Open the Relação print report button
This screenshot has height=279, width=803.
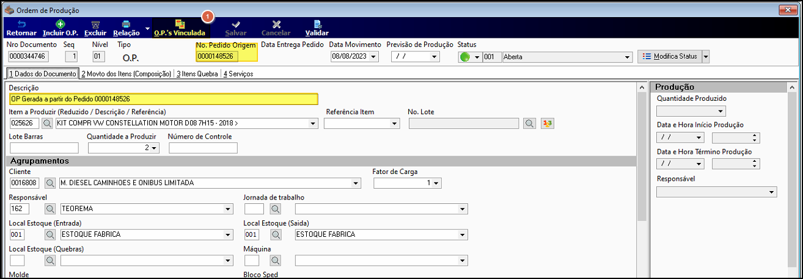click(127, 28)
